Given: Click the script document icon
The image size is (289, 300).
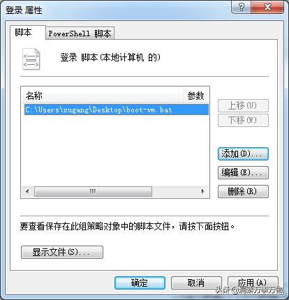Looking at the screenshot, I should [x=31, y=59].
